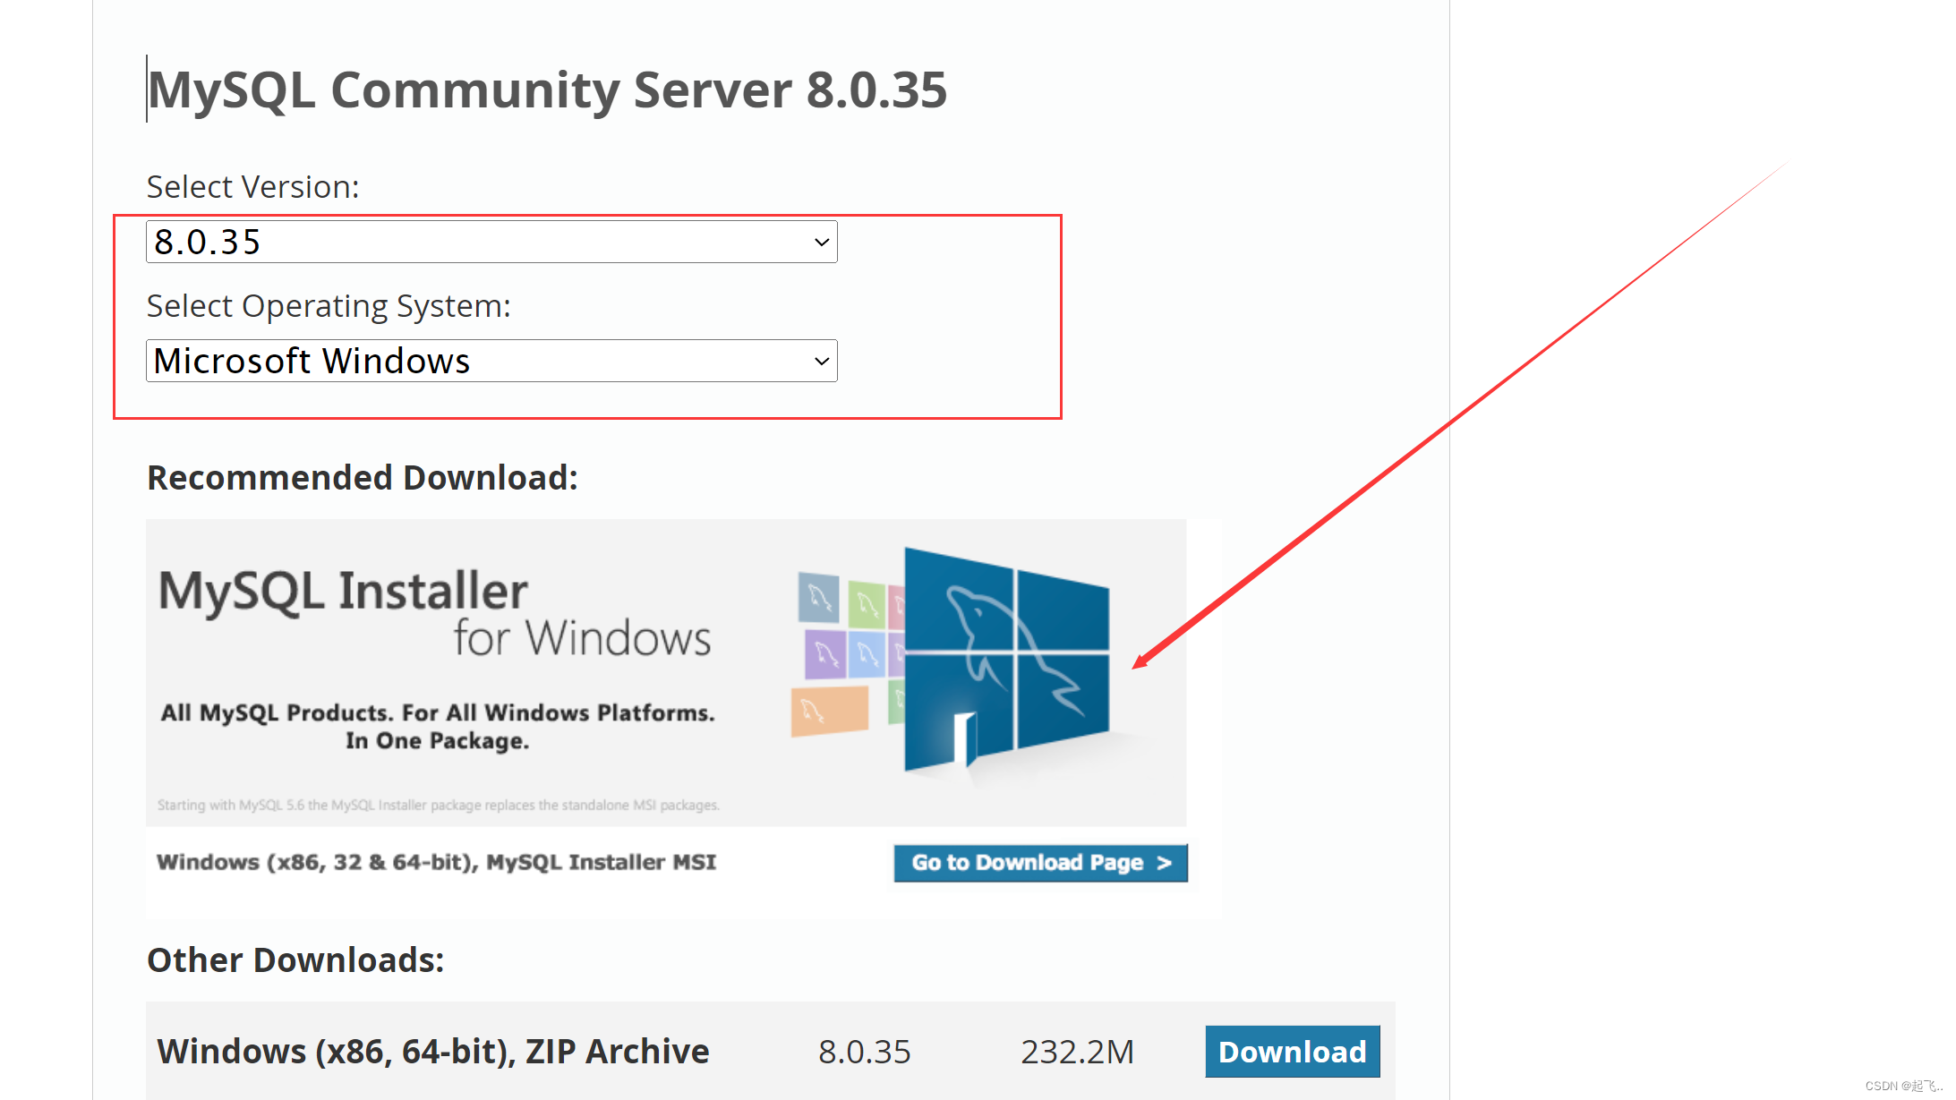Click the orange dolphin tile
Screen dimensions: 1956x1100
(x=829, y=711)
